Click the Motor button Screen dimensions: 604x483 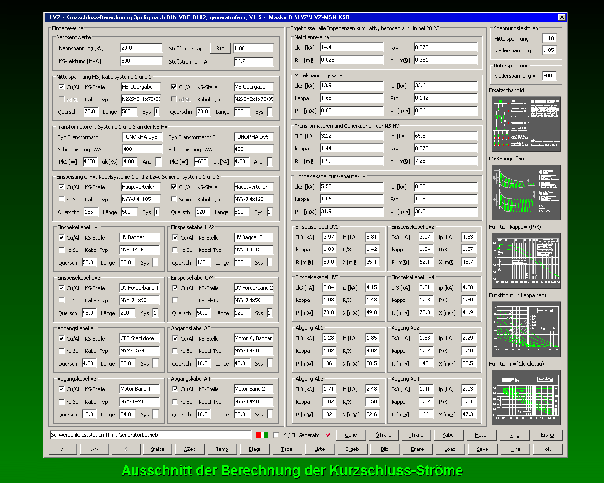(481, 435)
